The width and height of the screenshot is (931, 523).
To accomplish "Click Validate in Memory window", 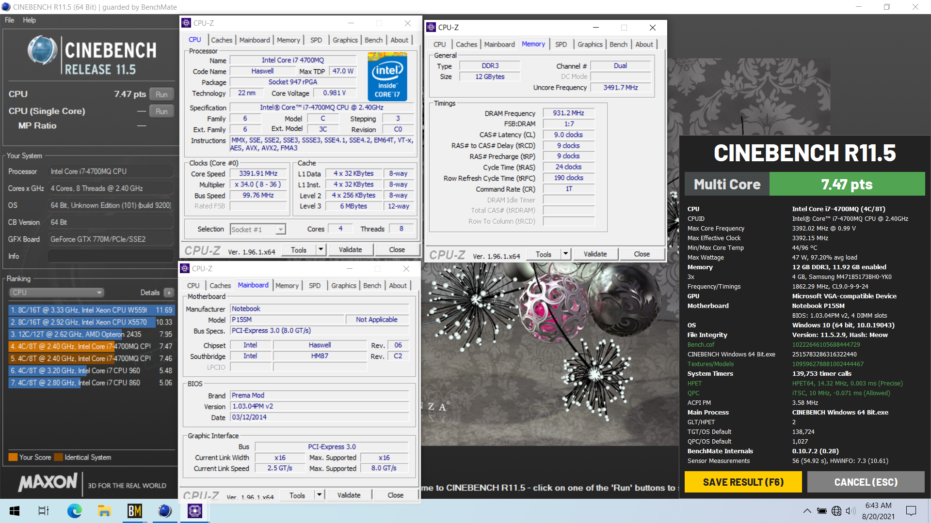I will [595, 254].
